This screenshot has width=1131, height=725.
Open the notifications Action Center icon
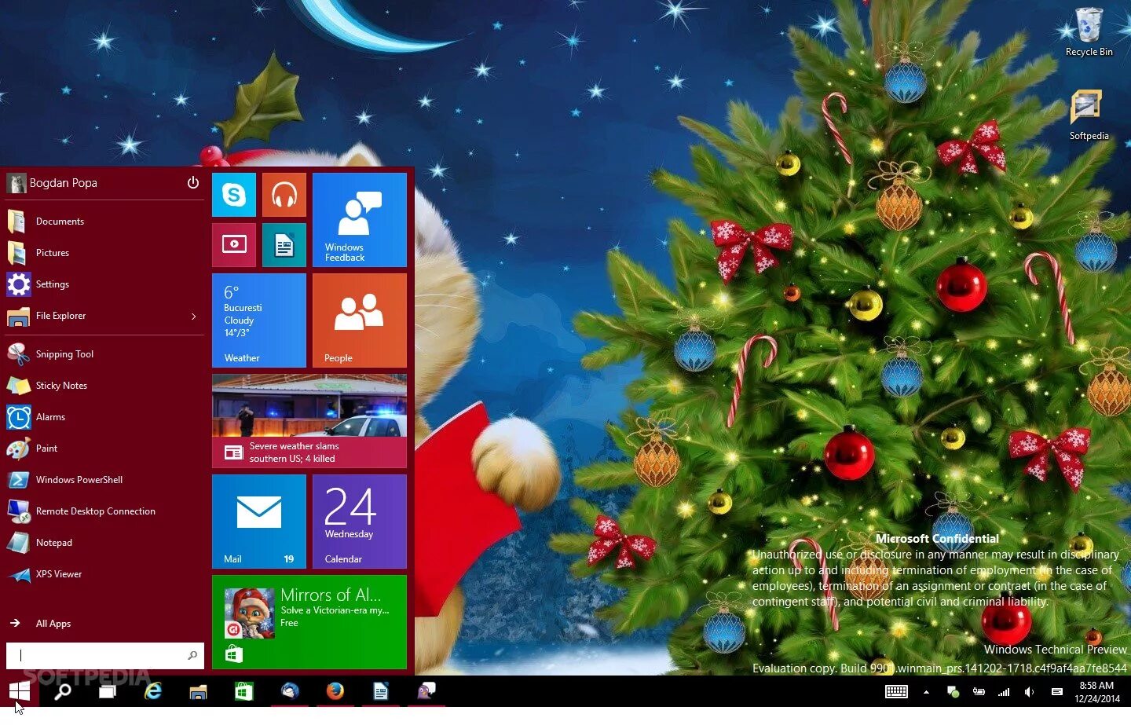click(x=1057, y=692)
